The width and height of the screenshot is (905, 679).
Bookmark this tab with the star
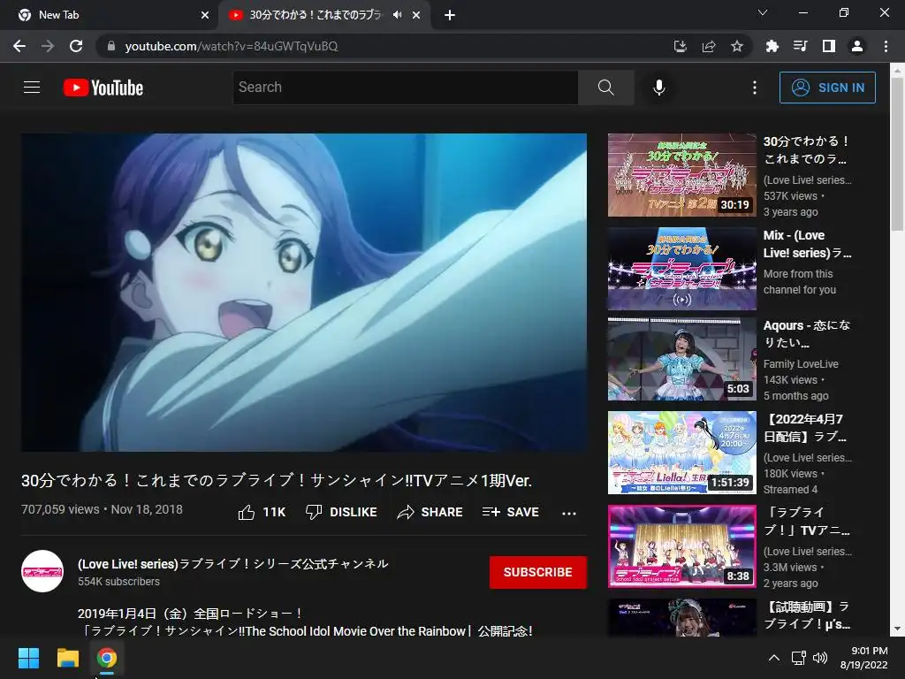[737, 46]
